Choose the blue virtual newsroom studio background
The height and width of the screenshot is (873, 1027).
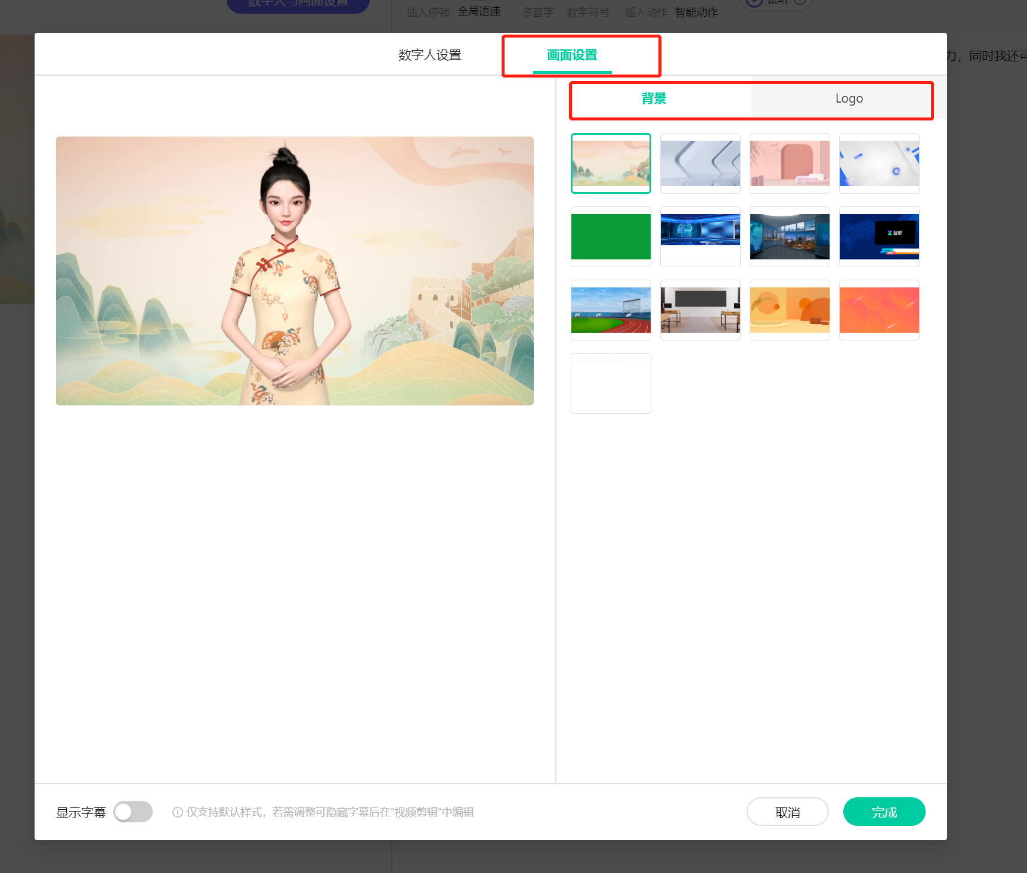[x=700, y=237]
